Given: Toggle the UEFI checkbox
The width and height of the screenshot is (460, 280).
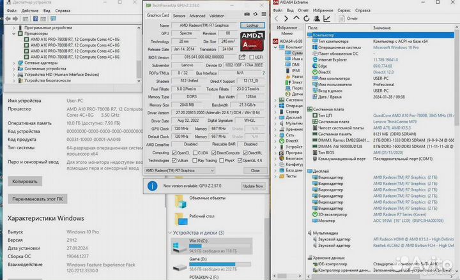Looking at the screenshot, I should coord(252,57).
